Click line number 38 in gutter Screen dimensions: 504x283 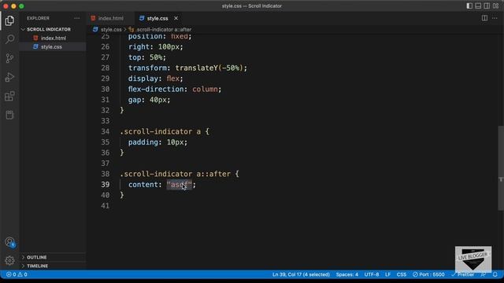point(106,174)
